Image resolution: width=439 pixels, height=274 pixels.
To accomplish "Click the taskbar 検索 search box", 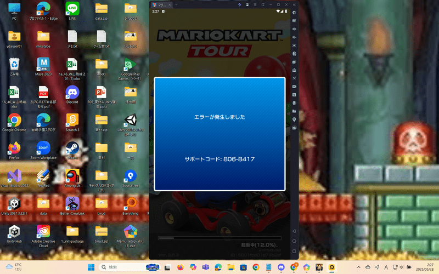I will (130, 267).
